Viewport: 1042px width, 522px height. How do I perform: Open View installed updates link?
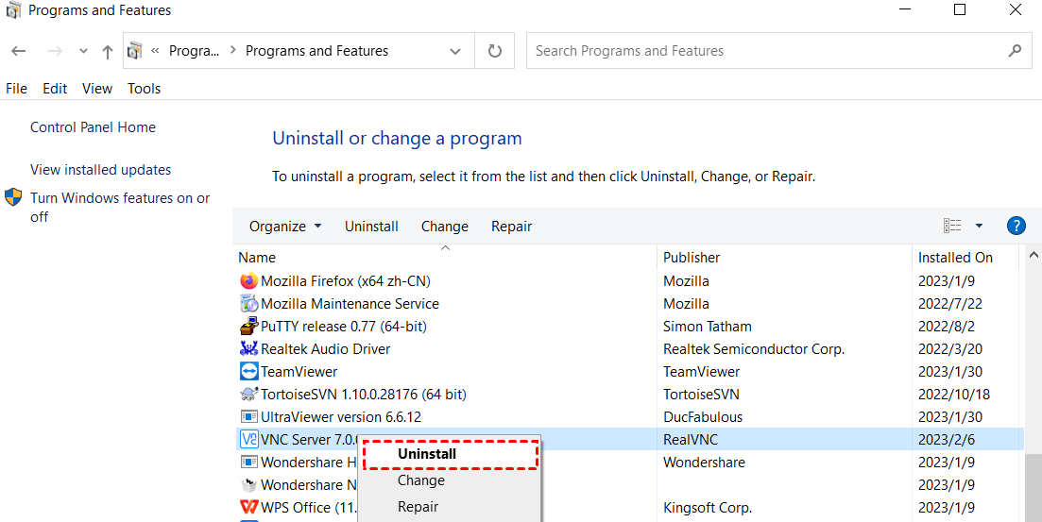pyautogui.click(x=101, y=170)
